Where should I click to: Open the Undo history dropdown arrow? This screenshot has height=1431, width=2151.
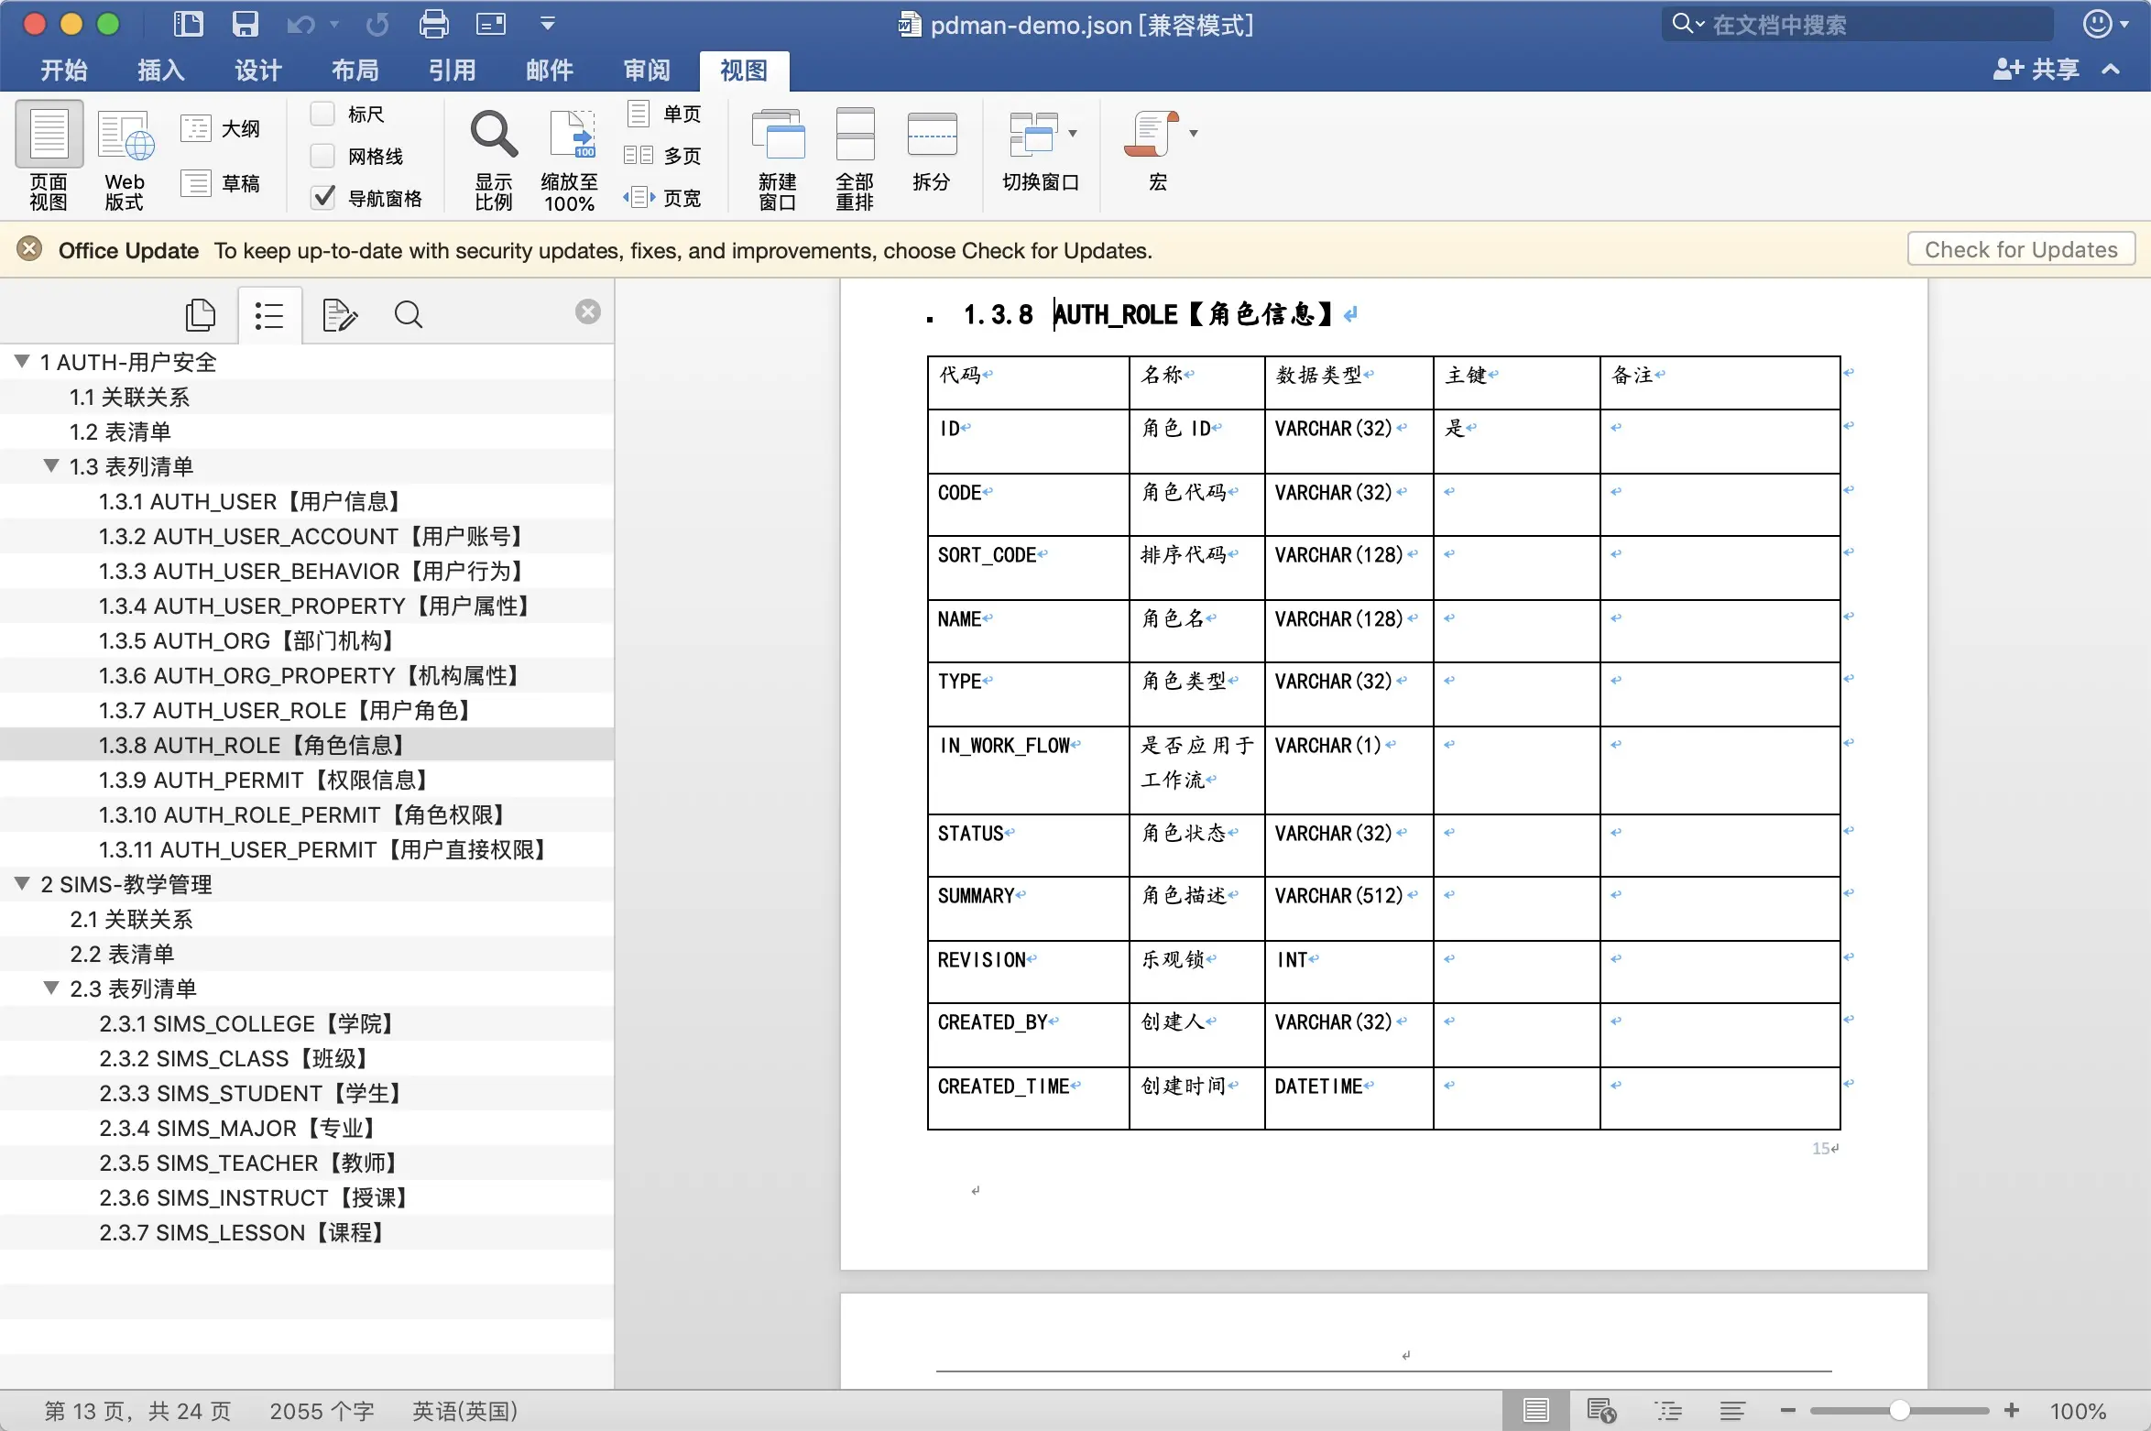334,25
